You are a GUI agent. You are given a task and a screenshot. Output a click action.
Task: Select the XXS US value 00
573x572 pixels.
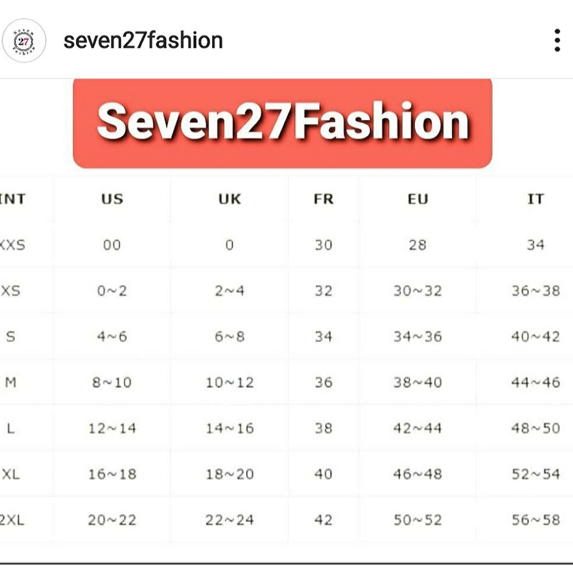tap(112, 244)
